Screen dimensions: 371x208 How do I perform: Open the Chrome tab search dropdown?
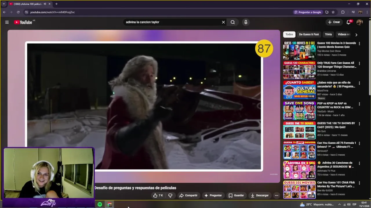4,4
